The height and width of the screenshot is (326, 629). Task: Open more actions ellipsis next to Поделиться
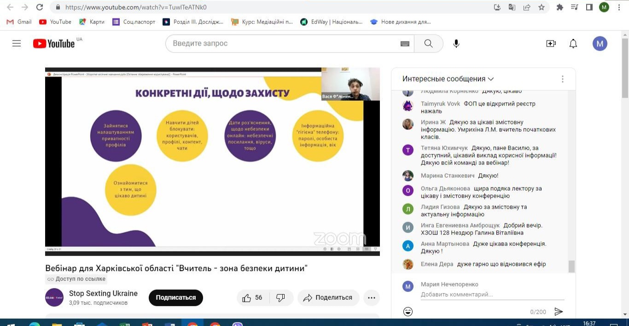tap(371, 298)
